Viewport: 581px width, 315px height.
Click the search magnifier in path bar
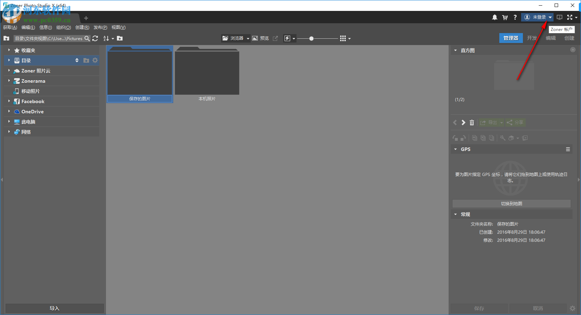pyautogui.click(x=87, y=38)
